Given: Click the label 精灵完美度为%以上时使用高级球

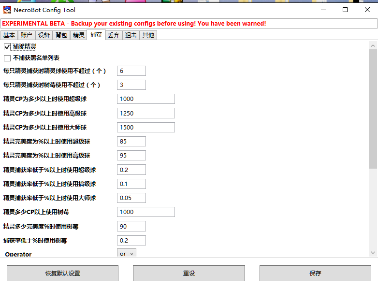Looking at the screenshot, I should click(46, 156).
